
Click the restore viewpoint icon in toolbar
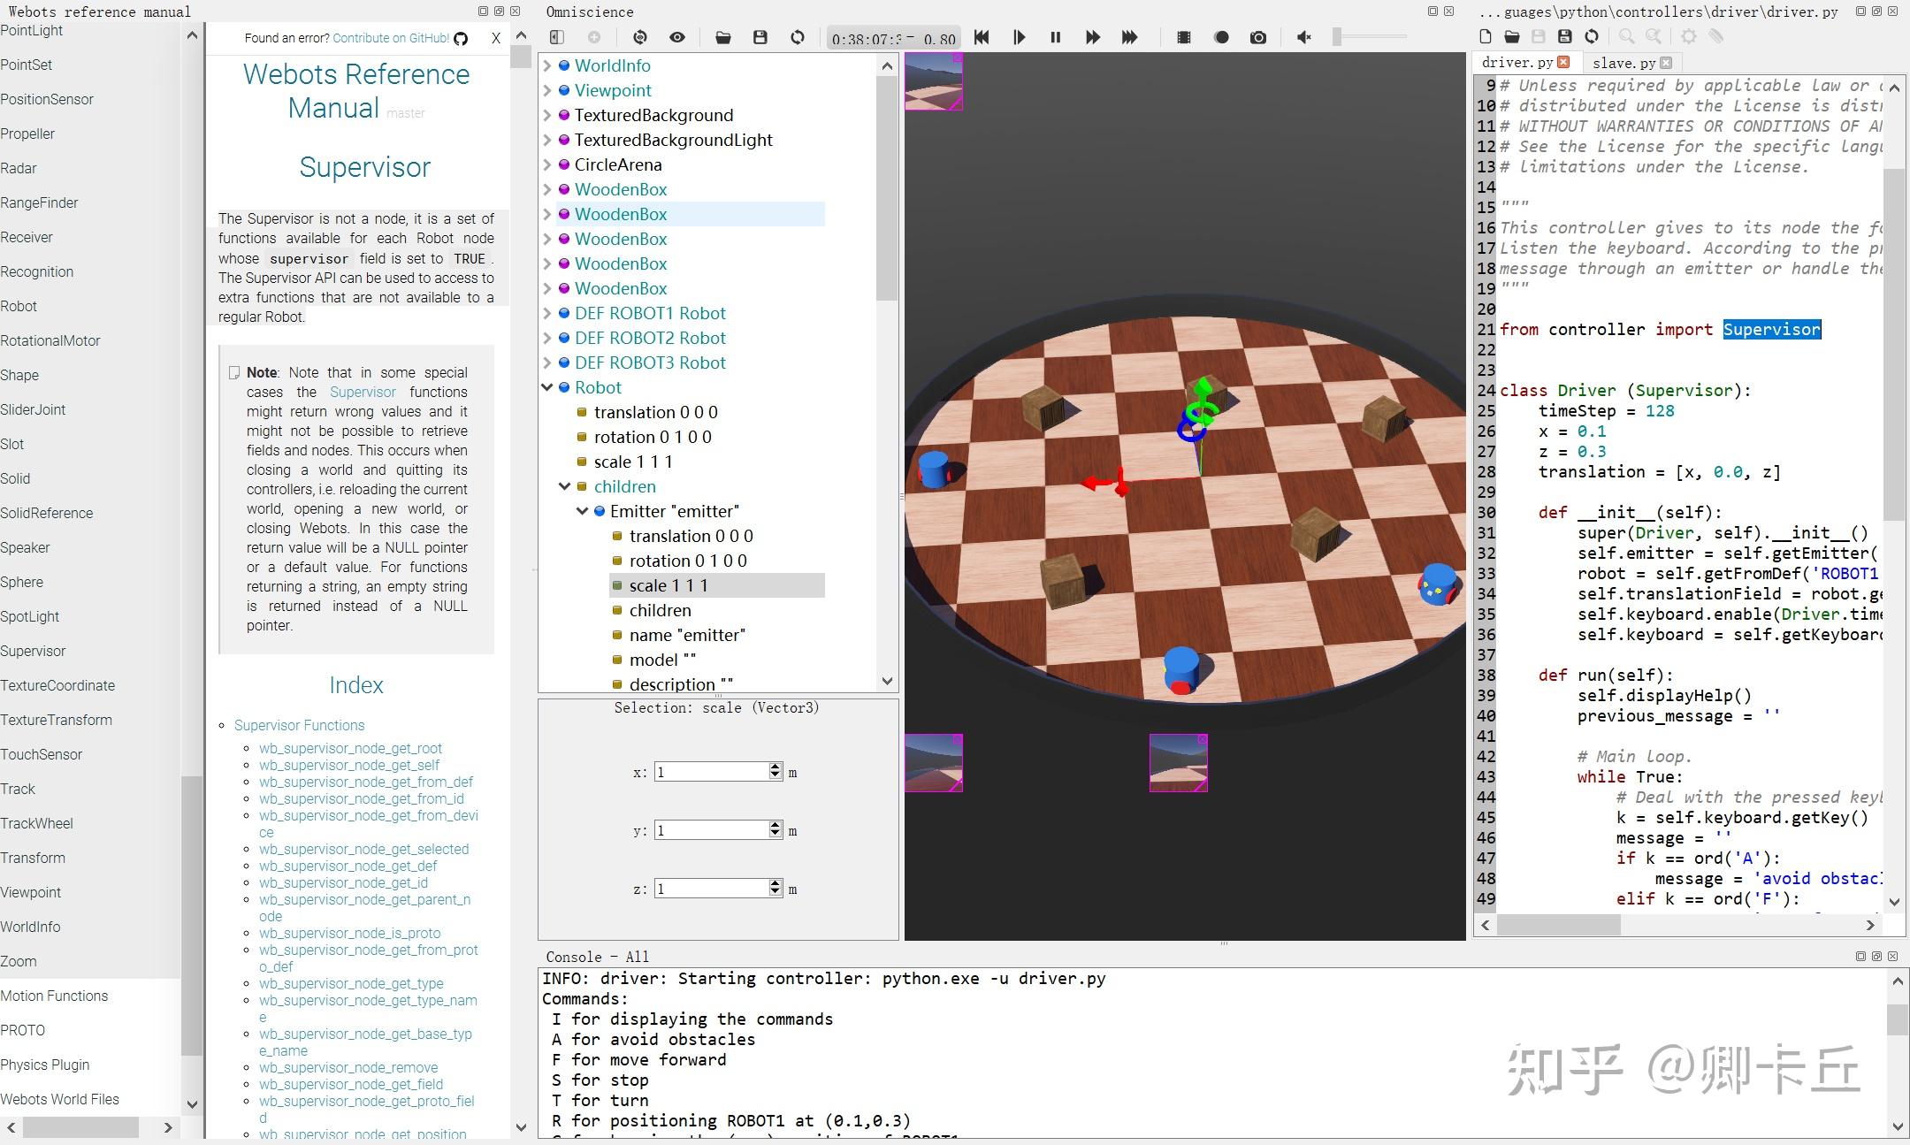(640, 37)
